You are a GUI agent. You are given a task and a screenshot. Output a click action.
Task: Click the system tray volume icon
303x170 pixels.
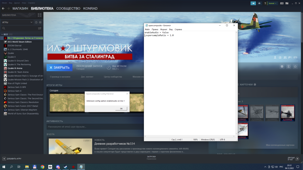(x=276, y=167)
